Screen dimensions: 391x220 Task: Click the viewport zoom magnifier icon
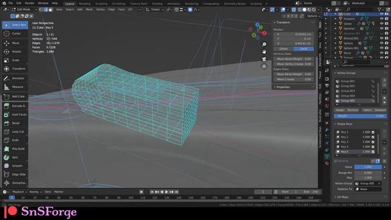tap(264, 45)
